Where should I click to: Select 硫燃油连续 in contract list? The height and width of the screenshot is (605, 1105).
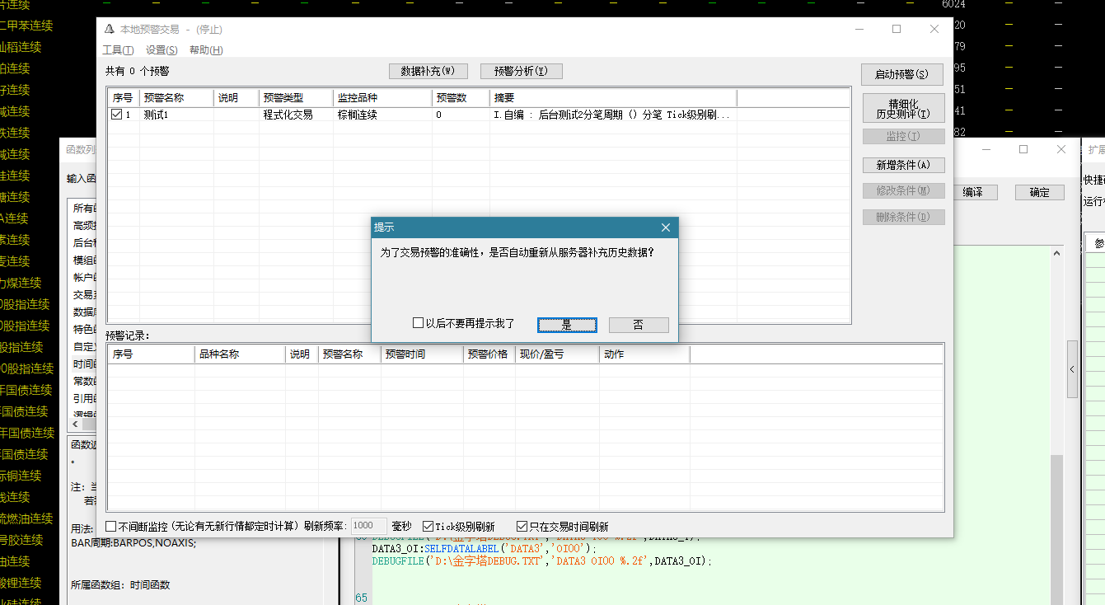26,518
